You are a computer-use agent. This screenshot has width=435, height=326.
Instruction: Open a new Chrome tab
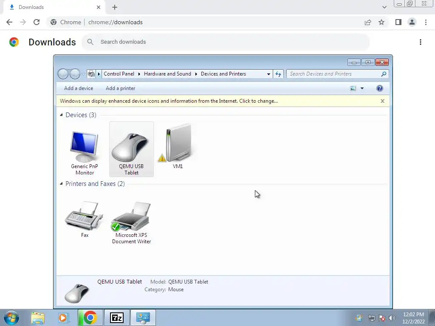click(x=115, y=7)
